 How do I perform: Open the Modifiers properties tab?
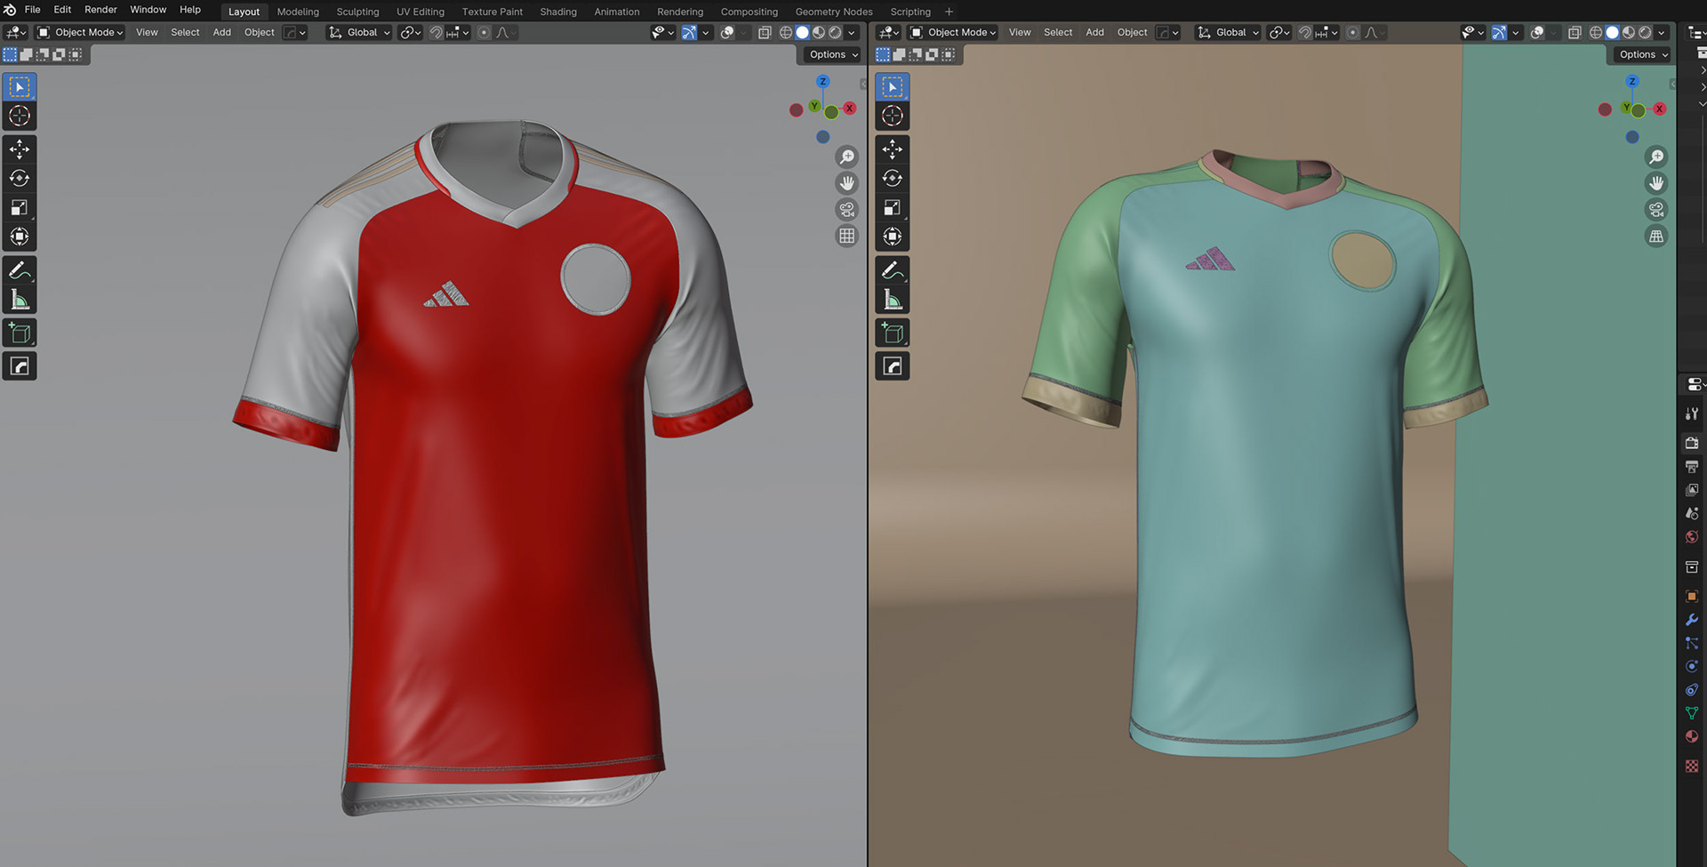(1692, 620)
